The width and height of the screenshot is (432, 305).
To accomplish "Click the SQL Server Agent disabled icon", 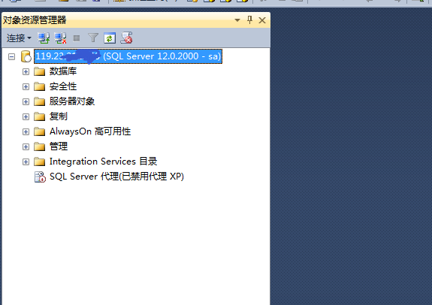I will [x=40, y=177].
